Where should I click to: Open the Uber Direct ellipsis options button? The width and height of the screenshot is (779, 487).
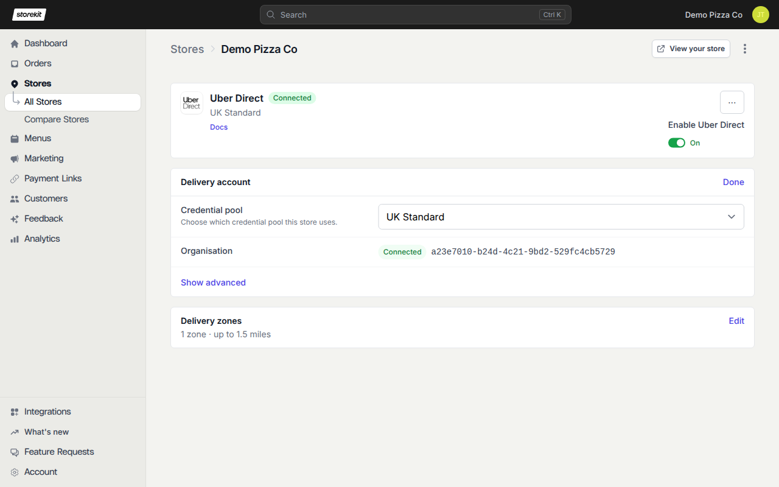coord(732,102)
